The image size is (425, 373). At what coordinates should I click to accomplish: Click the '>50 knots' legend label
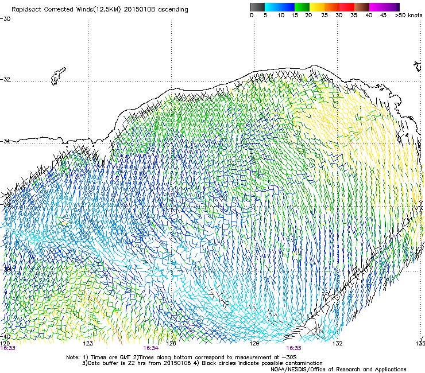point(408,15)
